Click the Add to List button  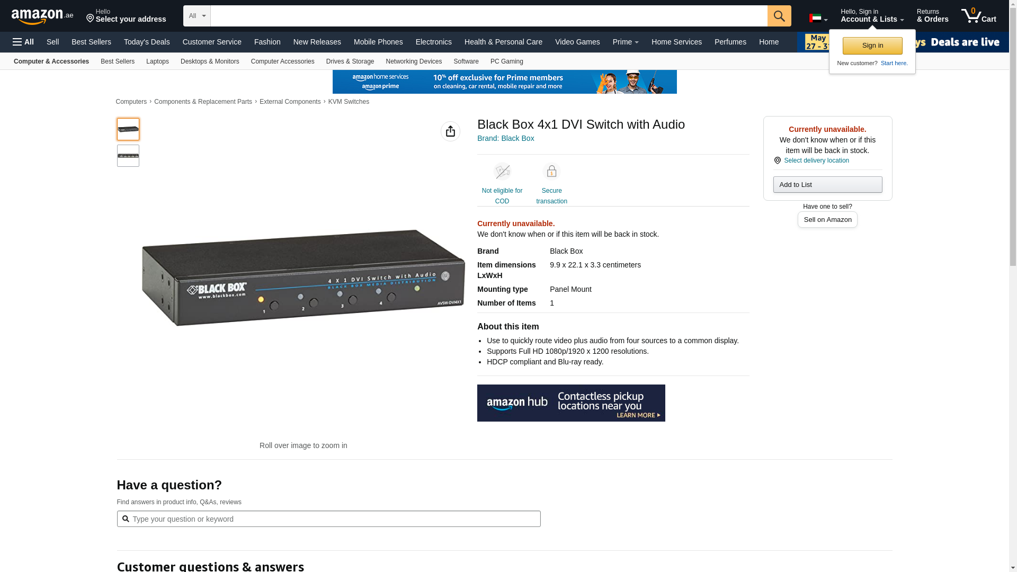point(827,185)
